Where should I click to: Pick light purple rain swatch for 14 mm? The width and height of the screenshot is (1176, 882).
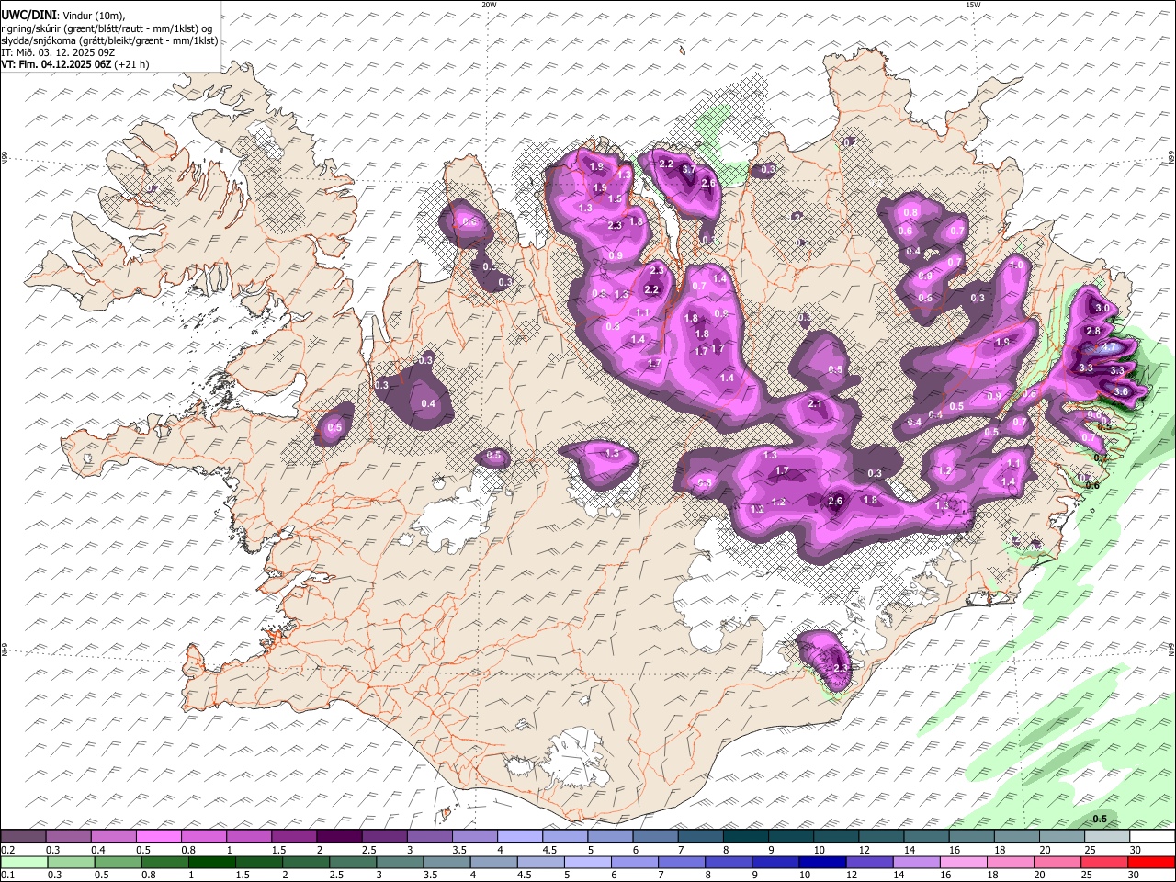(x=917, y=862)
